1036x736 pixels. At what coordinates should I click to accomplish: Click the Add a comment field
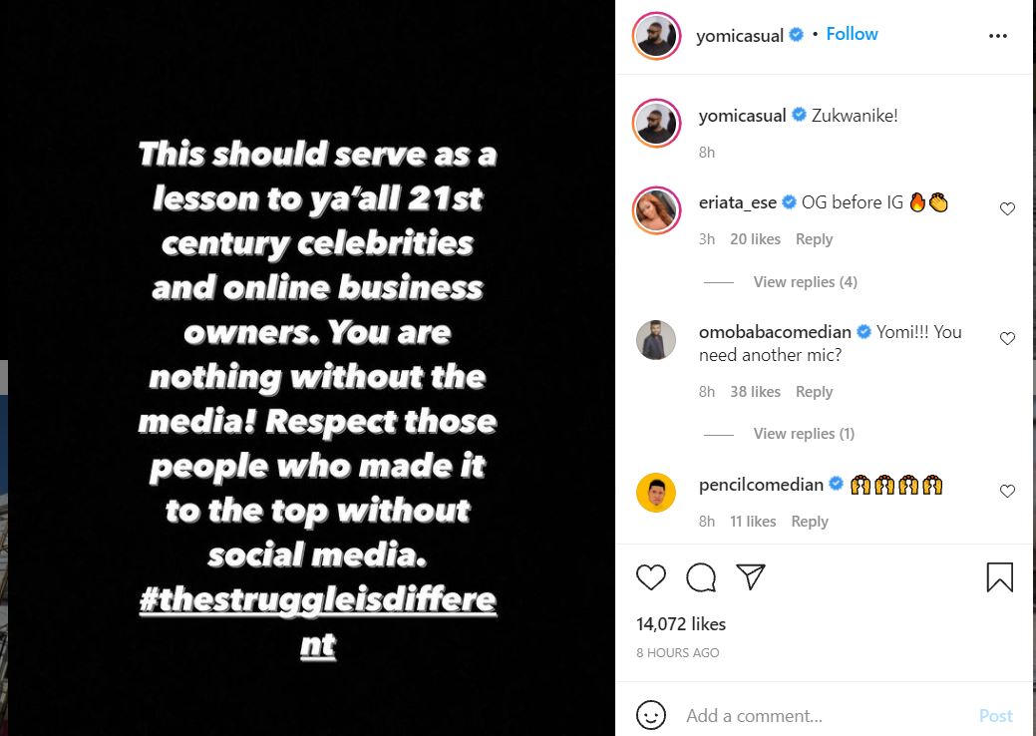click(818, 715)
